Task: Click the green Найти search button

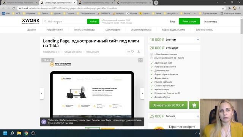Action: (x=93, y=21)
